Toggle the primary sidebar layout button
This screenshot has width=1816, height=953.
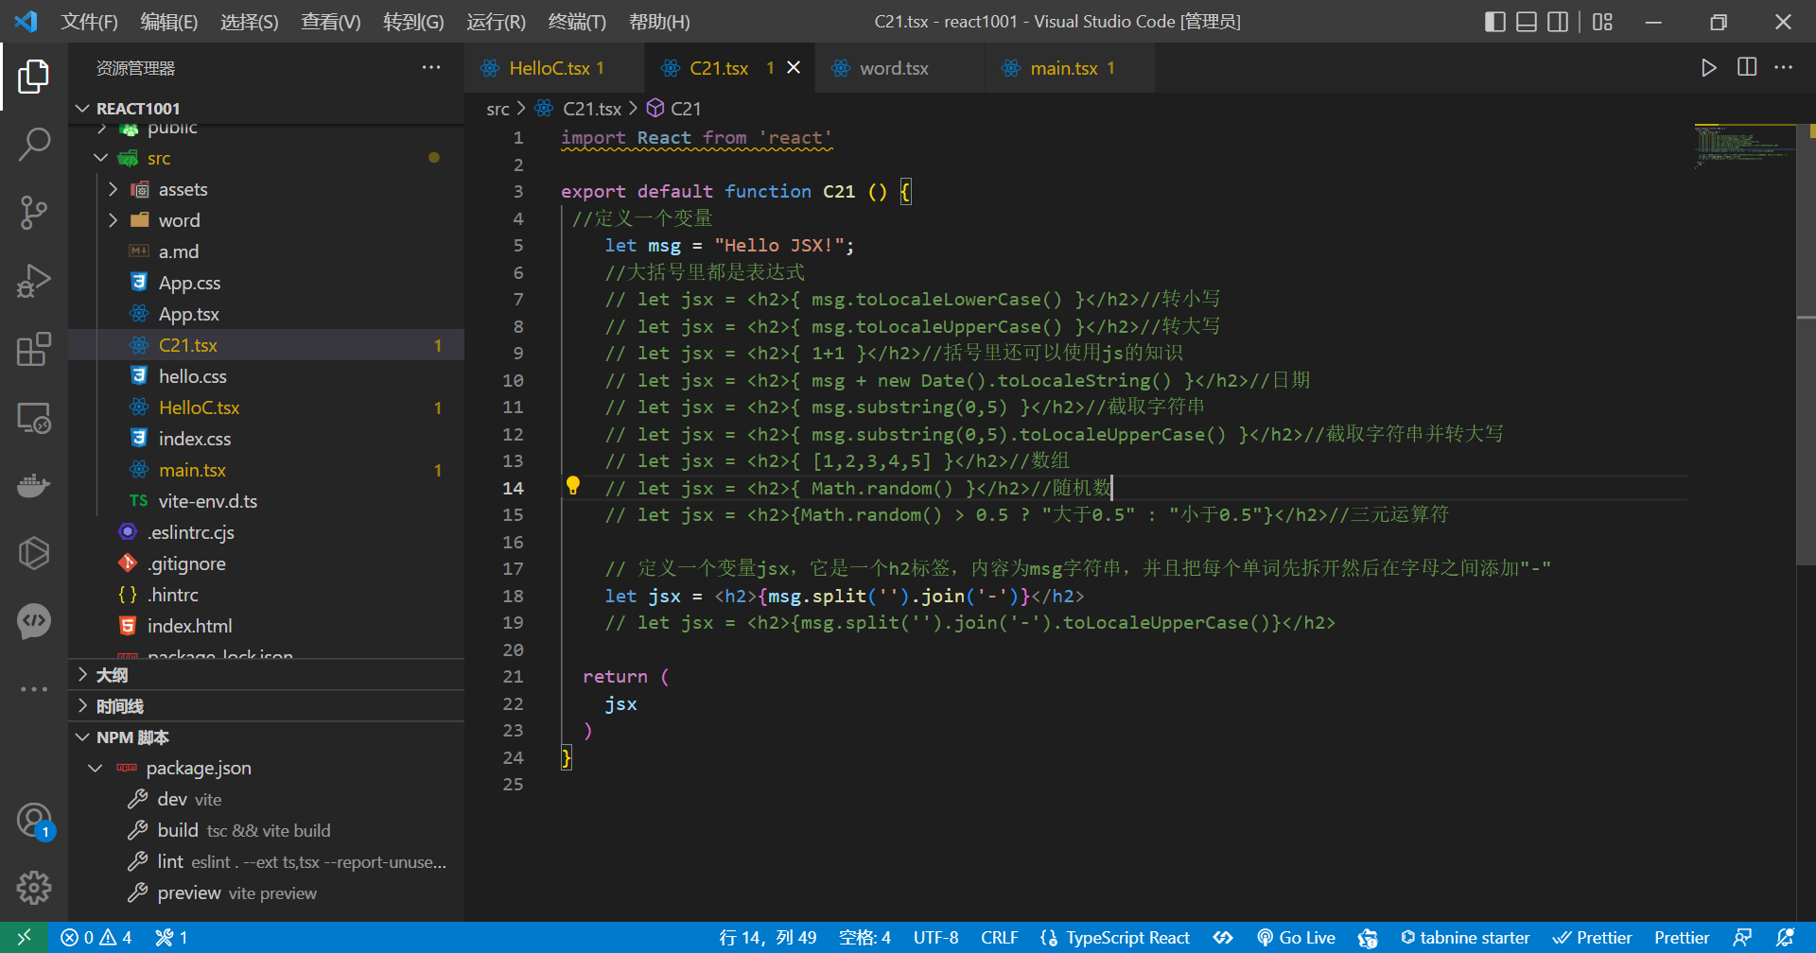(1495, 22)
